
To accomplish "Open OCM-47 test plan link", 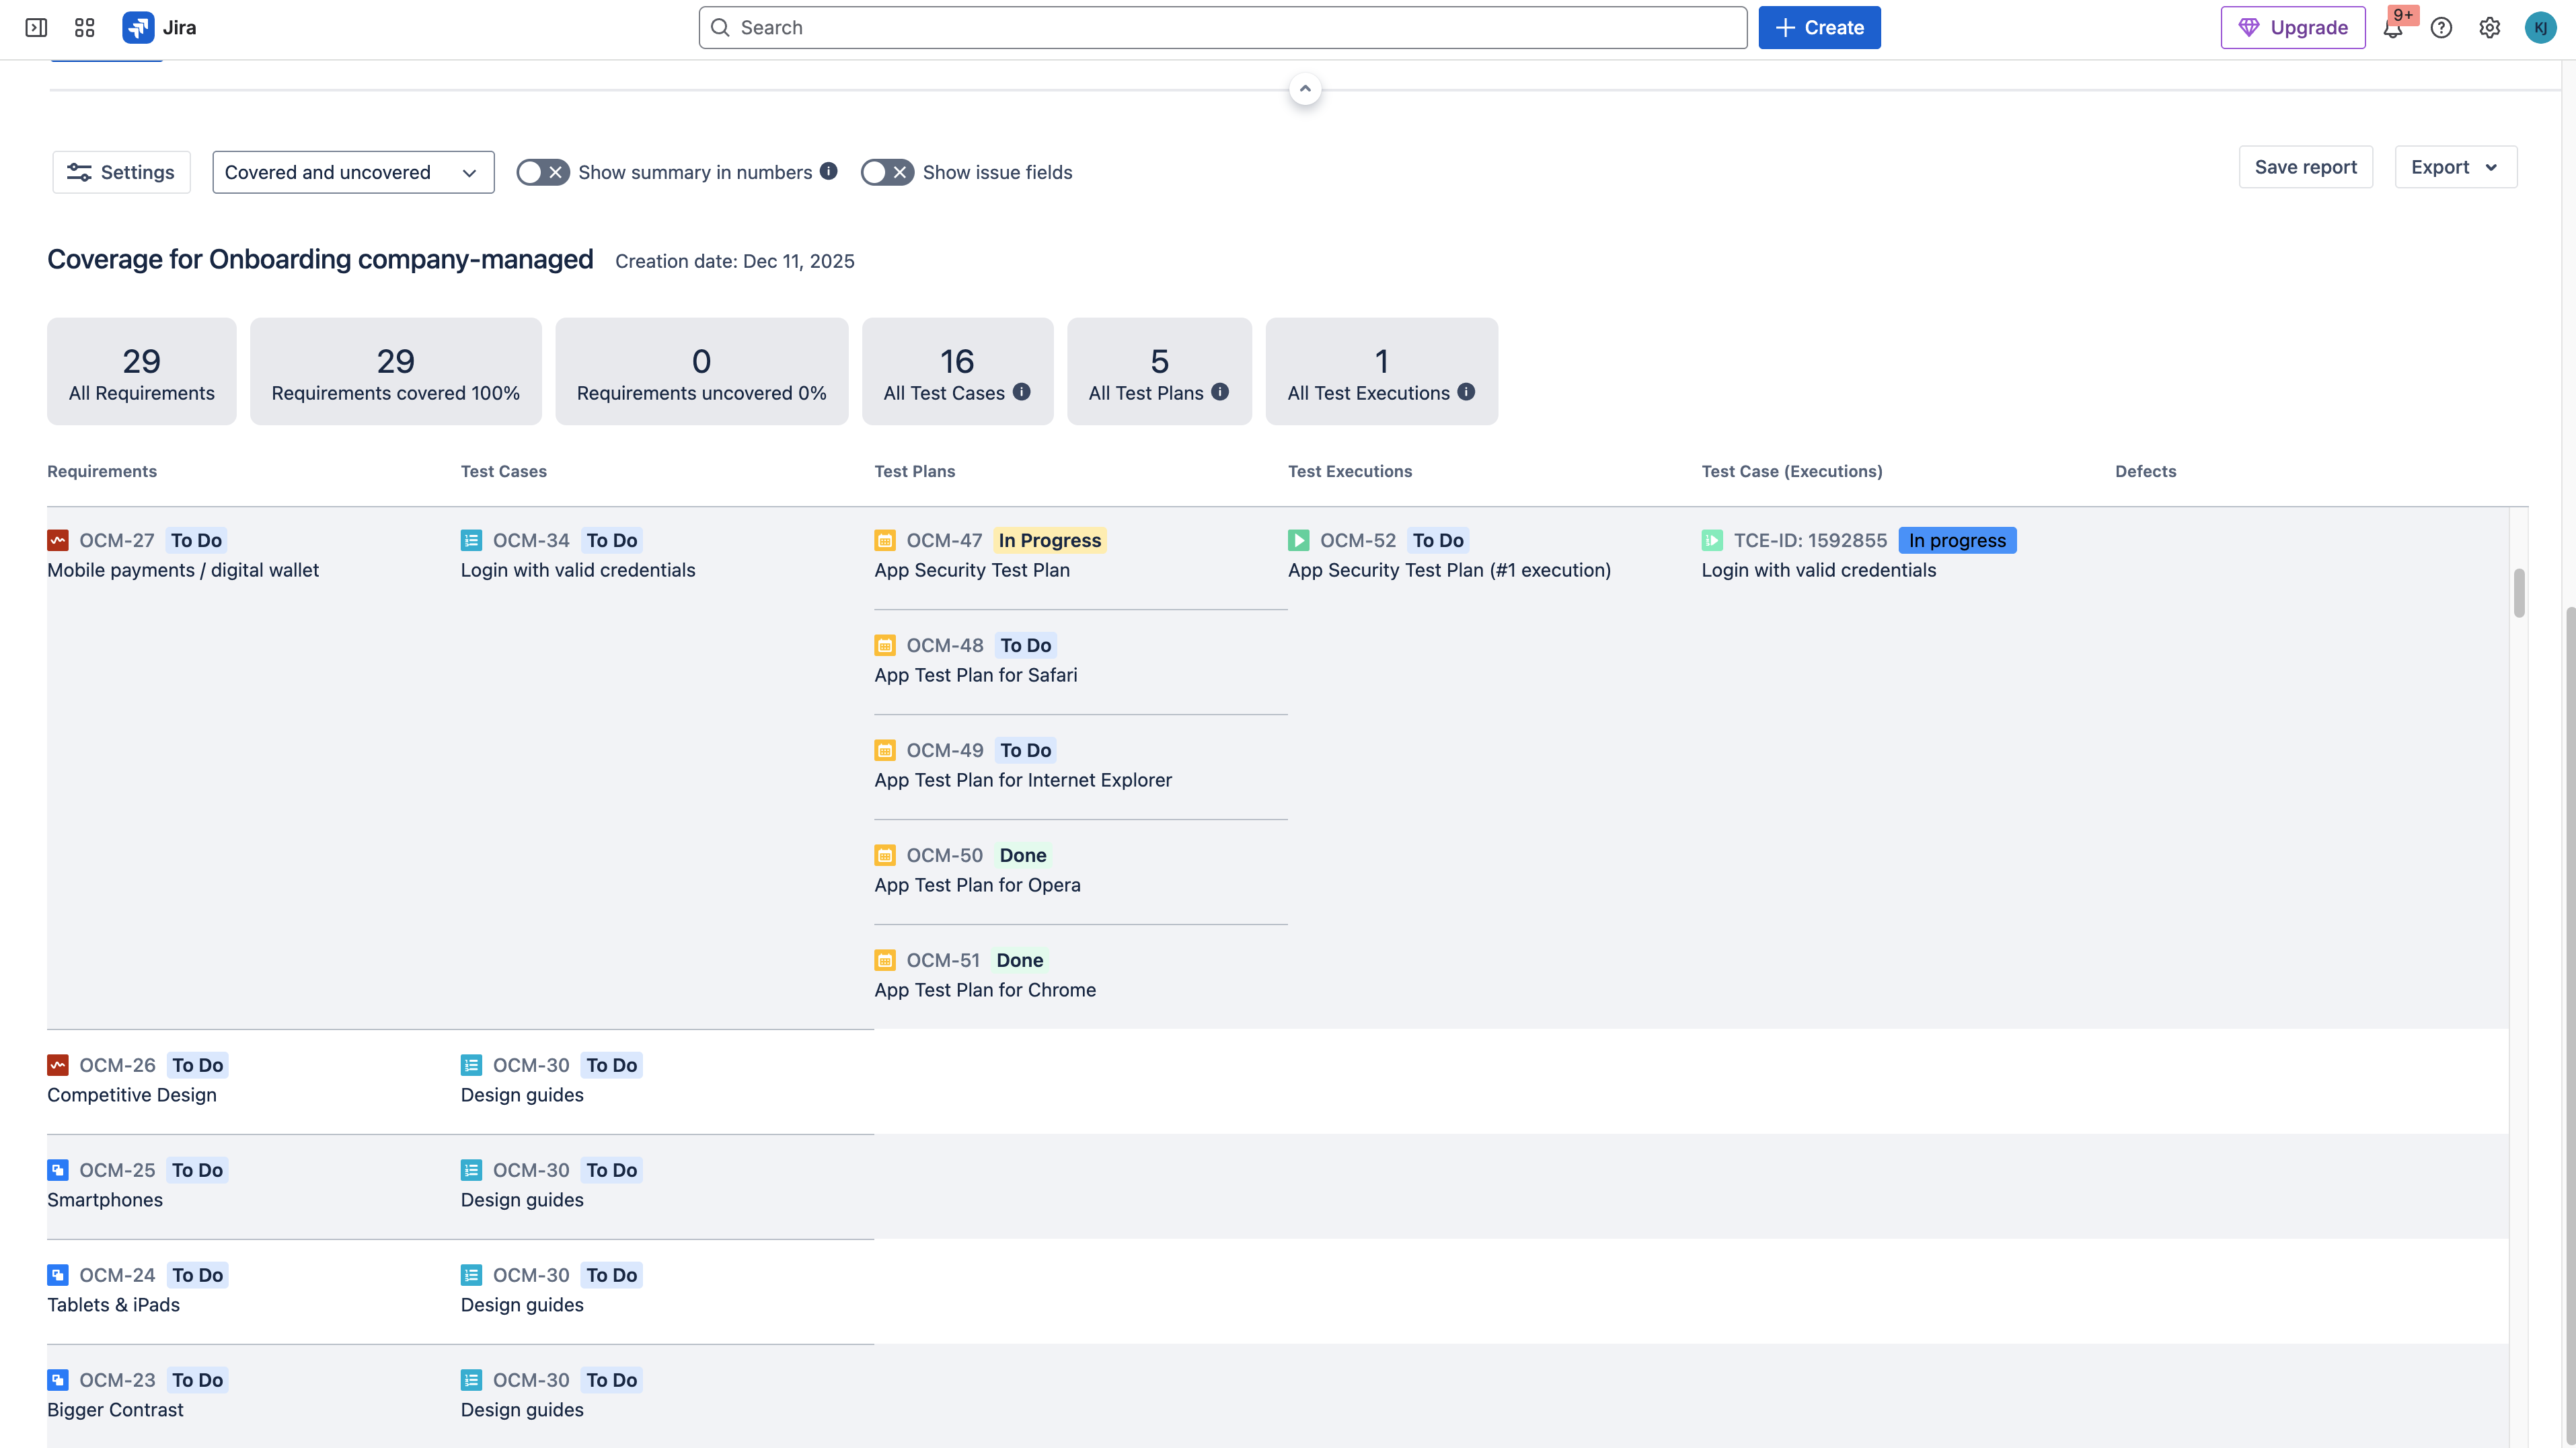I will (x=944, y=540).
